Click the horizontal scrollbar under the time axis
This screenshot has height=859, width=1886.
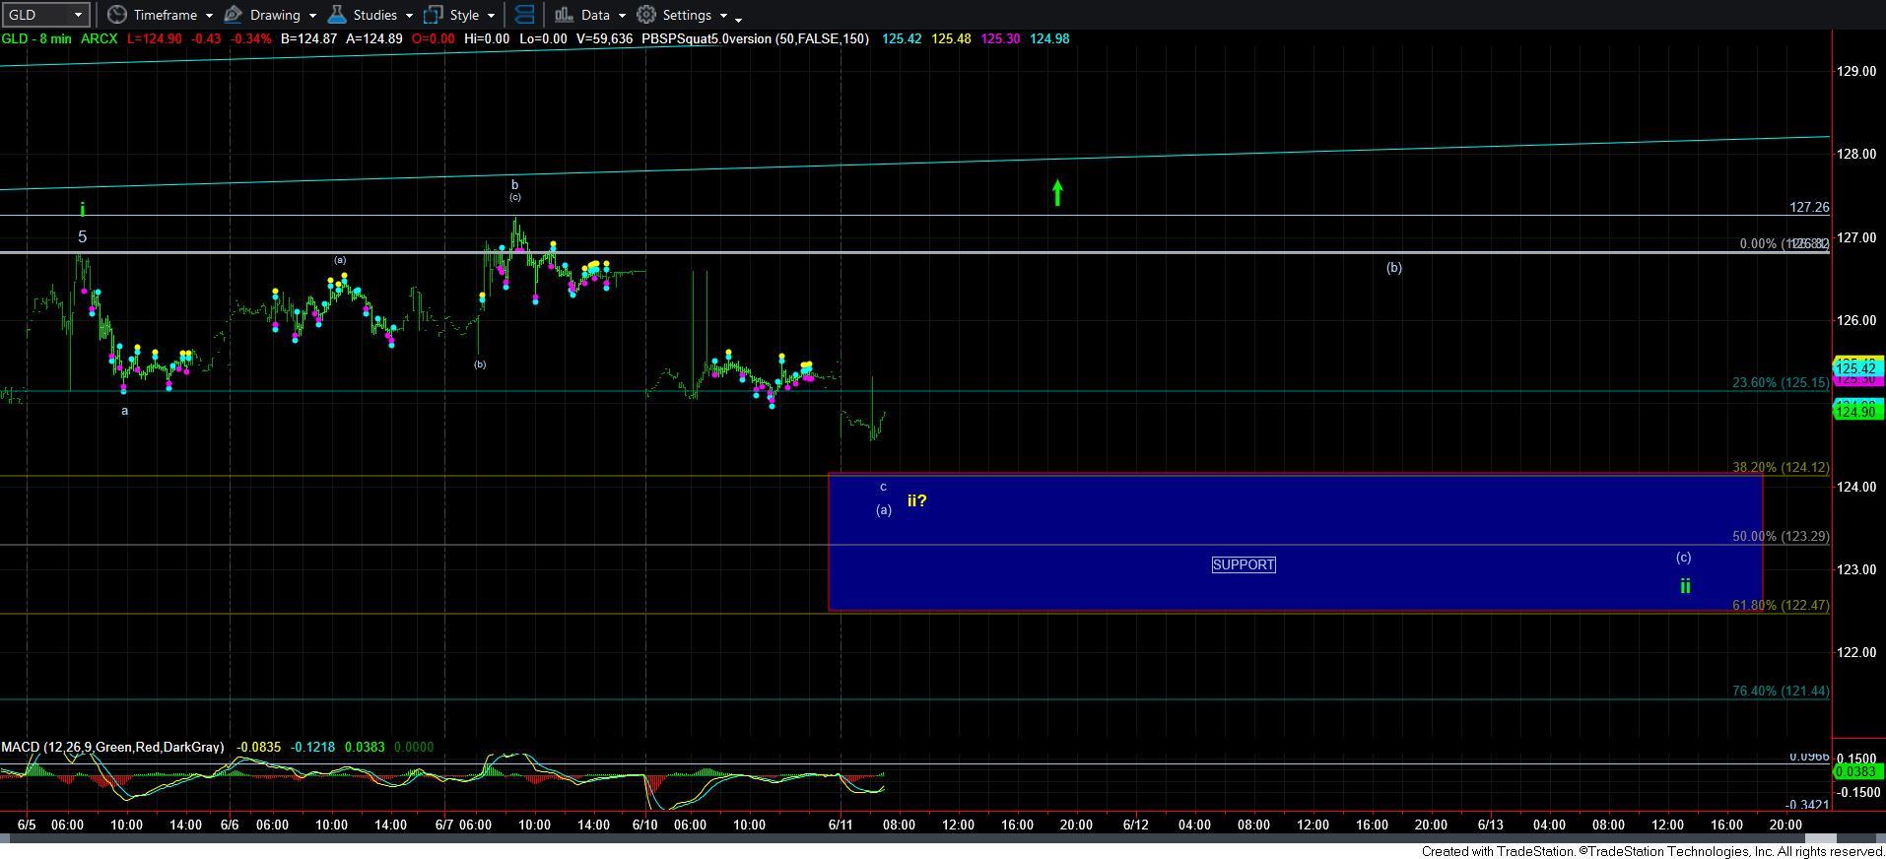point(941,838)
